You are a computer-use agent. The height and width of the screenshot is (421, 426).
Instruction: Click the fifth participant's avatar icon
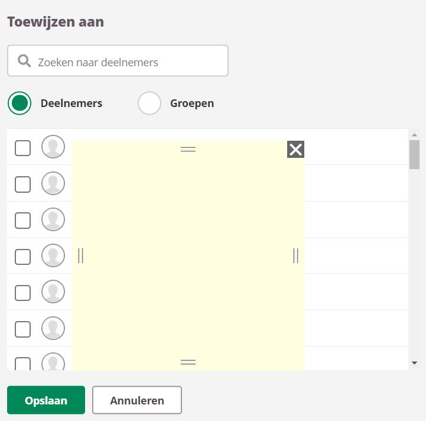pyautogui.click(x=53, y=292)
